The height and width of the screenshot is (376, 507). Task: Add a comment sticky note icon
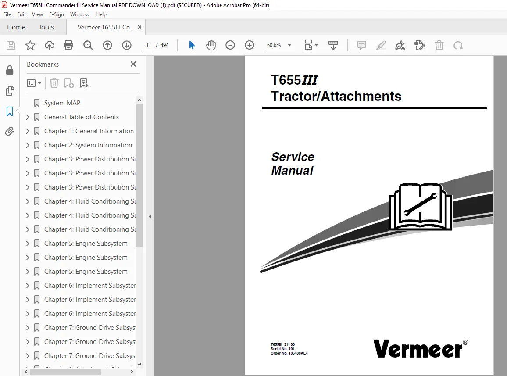click(x=361, y=45)
